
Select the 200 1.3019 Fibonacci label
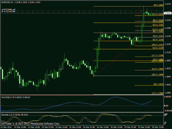point(158,84)
